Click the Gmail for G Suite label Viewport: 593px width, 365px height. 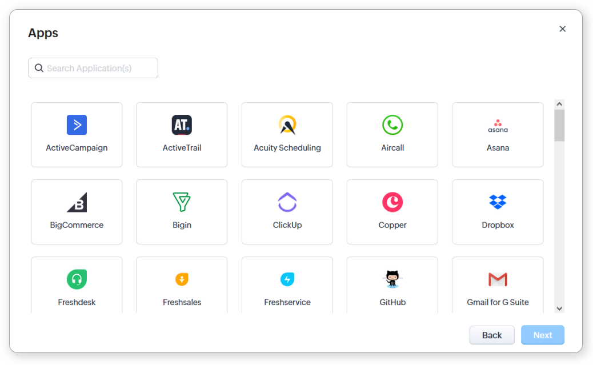tap(498, 302)
